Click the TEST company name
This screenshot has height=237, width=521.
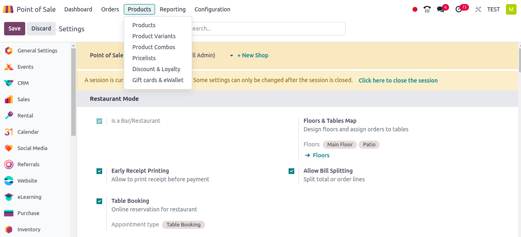[x=493, y=9]
